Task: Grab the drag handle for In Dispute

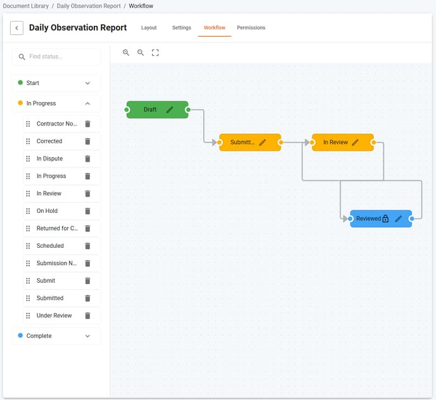Action: click(28, 158)
